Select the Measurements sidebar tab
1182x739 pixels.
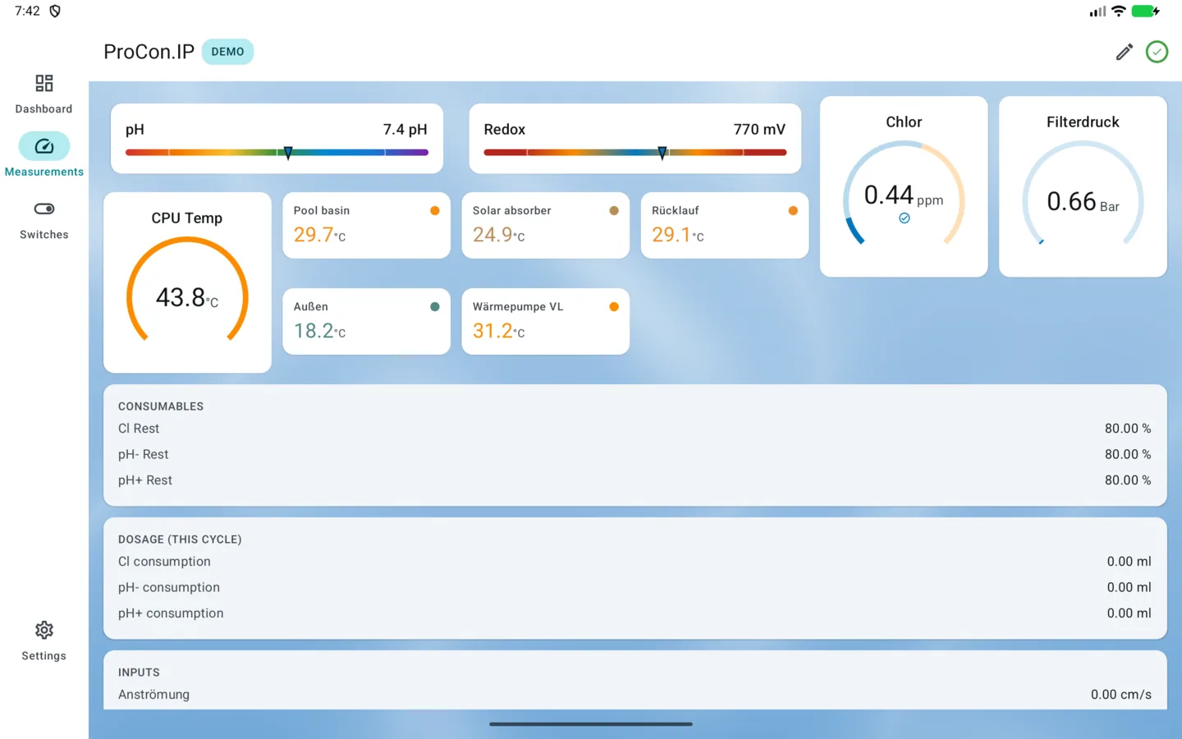pyautogui.click(x=44, y=156)
